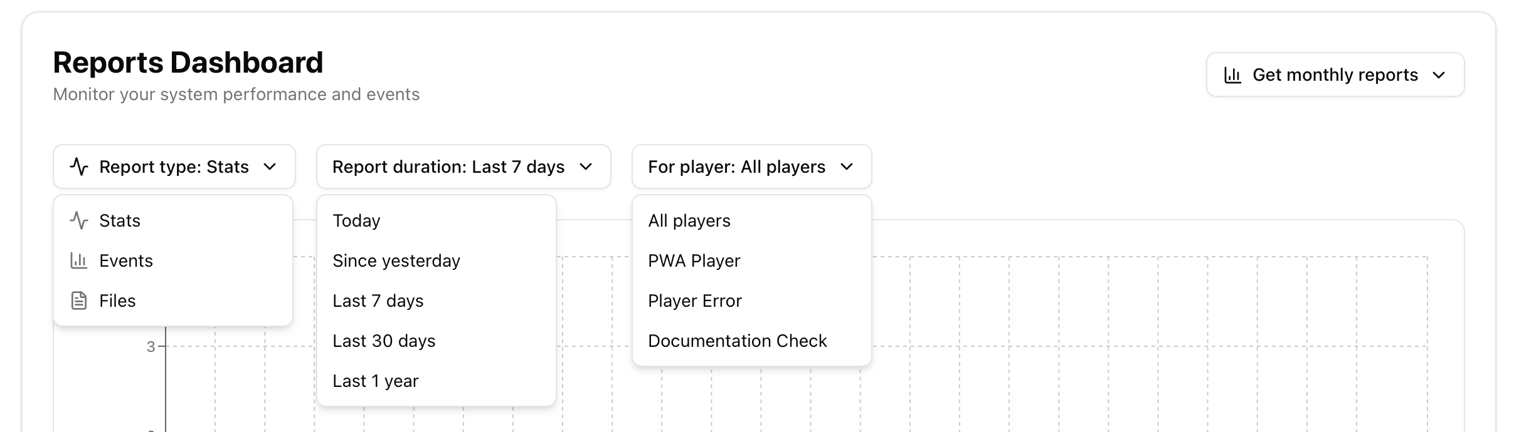Viewport: 1514px width, 432px height.
Task: Collapse the Report duration dropdown chevron
Action: [586, 167]
